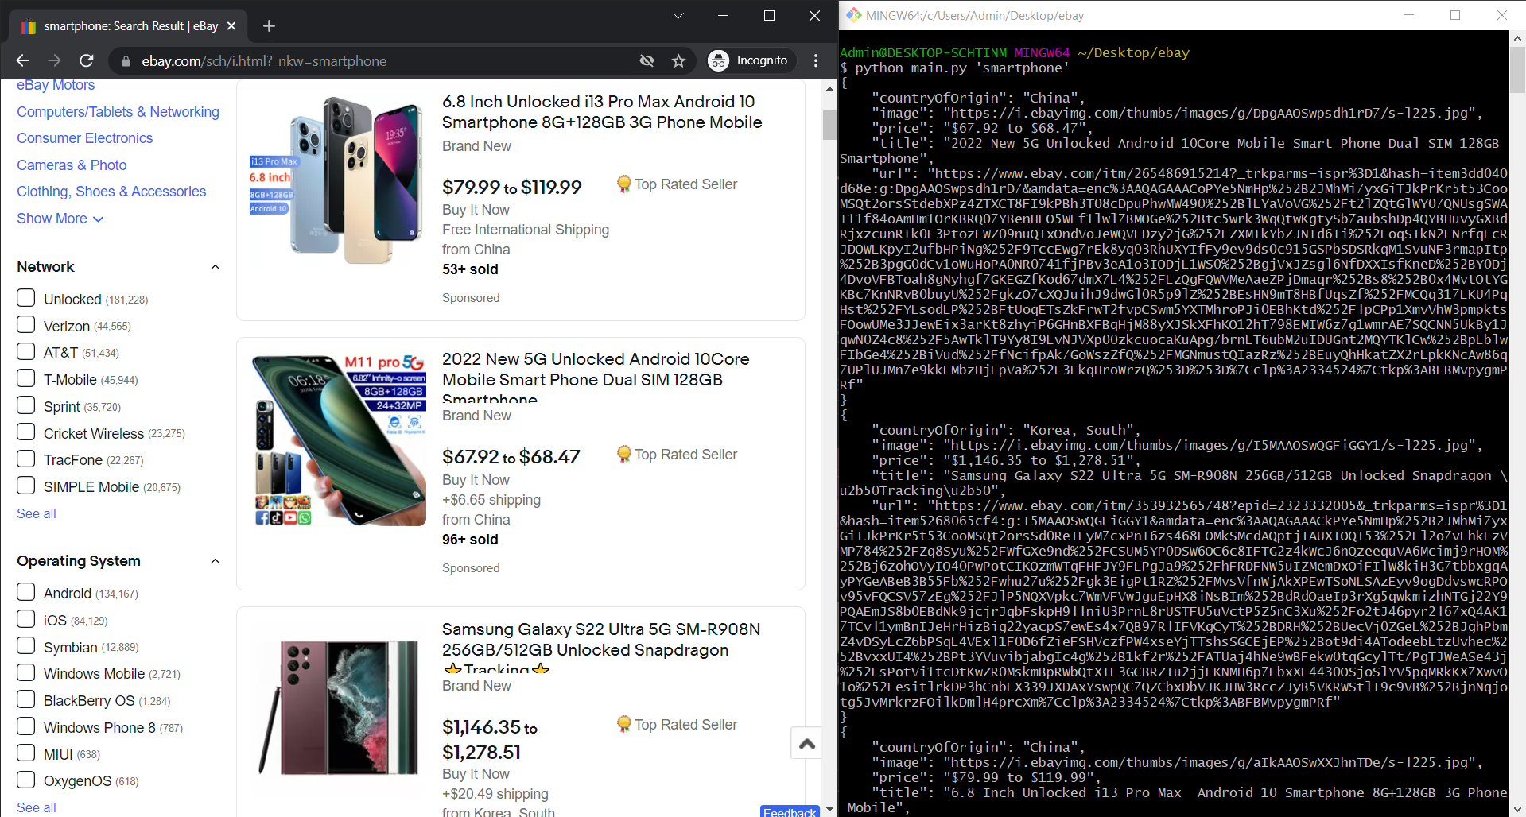The height and width of the screenshot is (817, 1526).
Task: Collapse the Operating System section
Action: pos(215,561)
